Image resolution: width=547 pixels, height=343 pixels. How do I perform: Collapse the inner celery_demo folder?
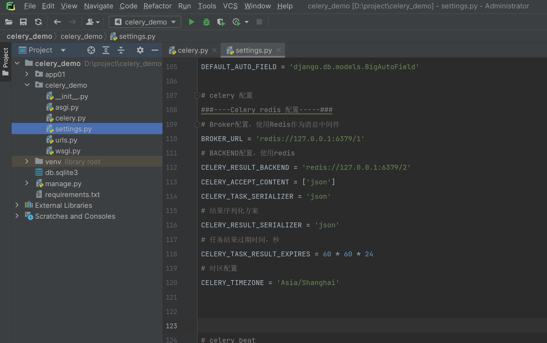tap(27, 85)
